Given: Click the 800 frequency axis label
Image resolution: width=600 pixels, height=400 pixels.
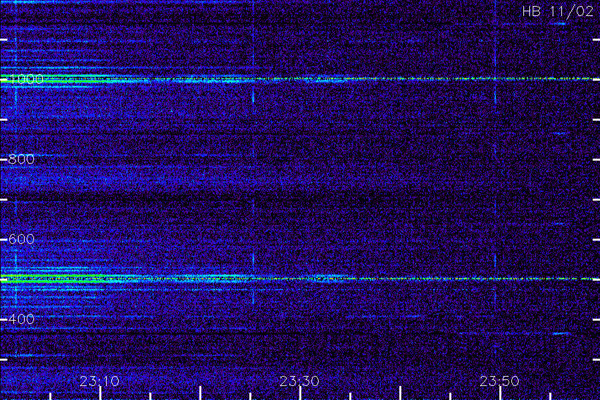Looking at the screenshot, I should click(21, 159).
